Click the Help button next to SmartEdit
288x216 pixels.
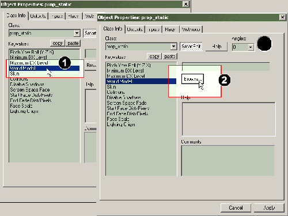tap(217, 47)
